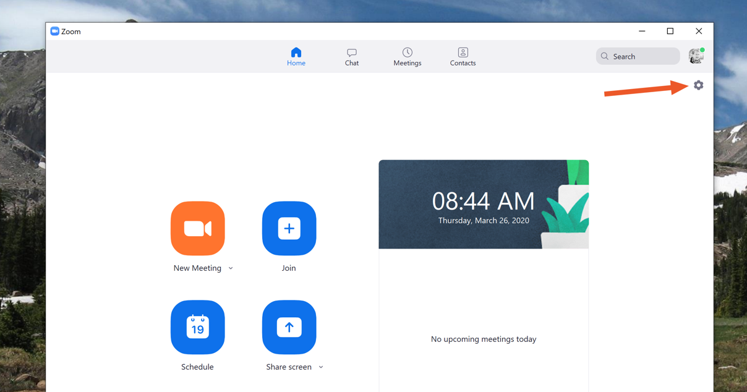Image resolution: width=747 pixels, height=392 pixels.
Task: Expand the Share screen dropdown chevron
Action: tap(321, 367)
